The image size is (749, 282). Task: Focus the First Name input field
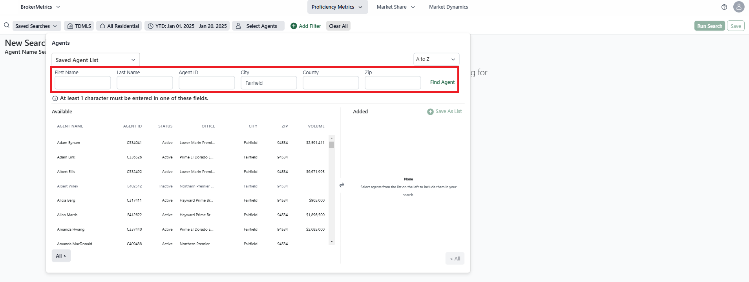[x=83, y=83]
